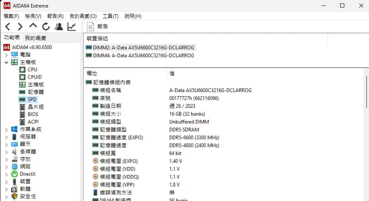Expand the 顯示 node chevron
The width and height of the screenshot is (369, 201).
point(6,145)
